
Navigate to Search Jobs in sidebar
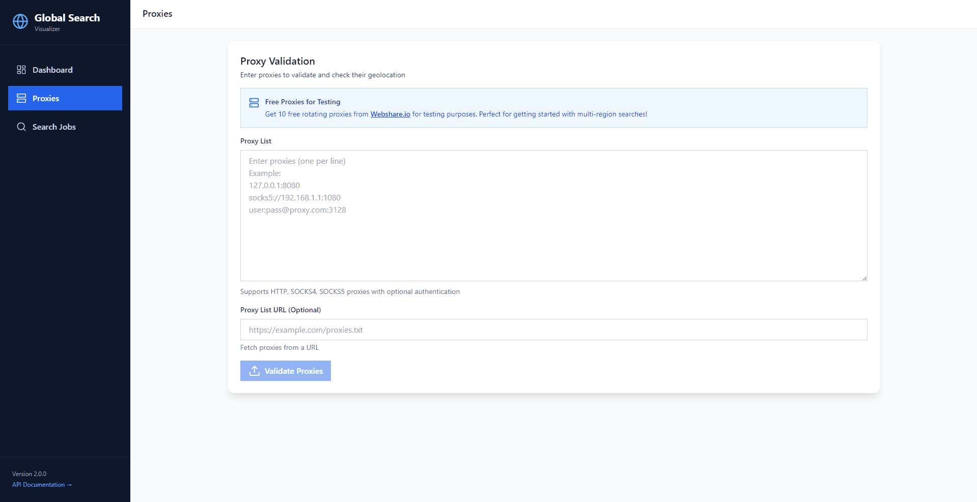(53, 127)
